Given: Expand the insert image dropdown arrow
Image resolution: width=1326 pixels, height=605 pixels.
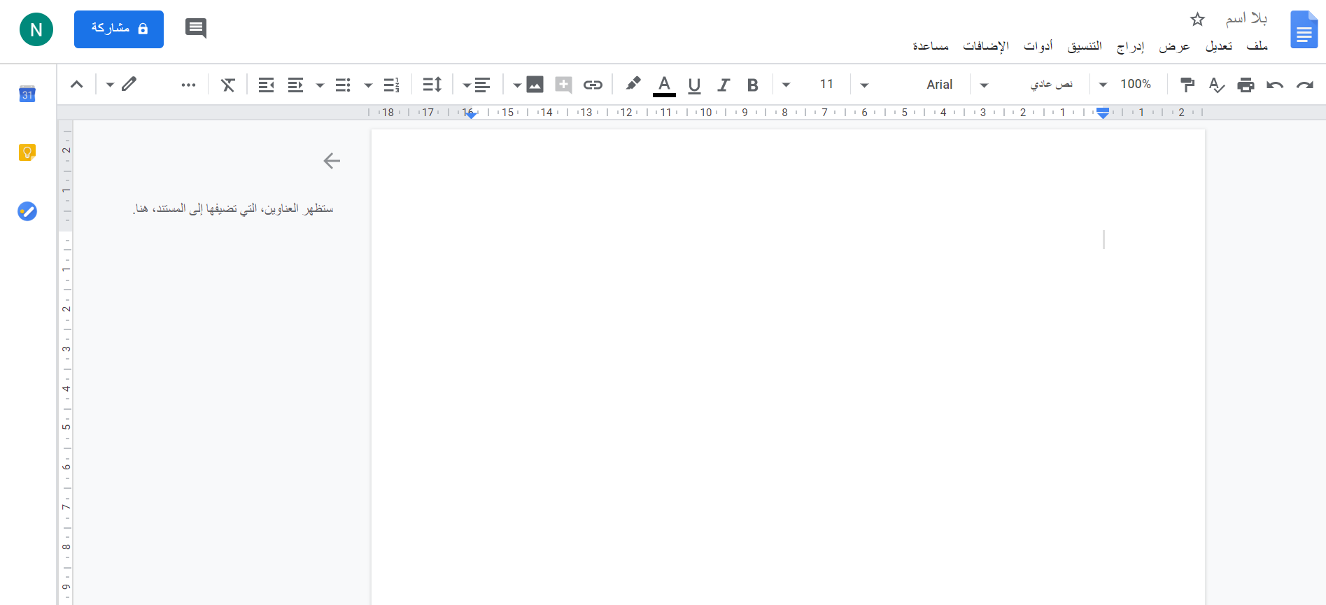Looking at the screenshot, I should pyautogui.click(x=516, y=85).
